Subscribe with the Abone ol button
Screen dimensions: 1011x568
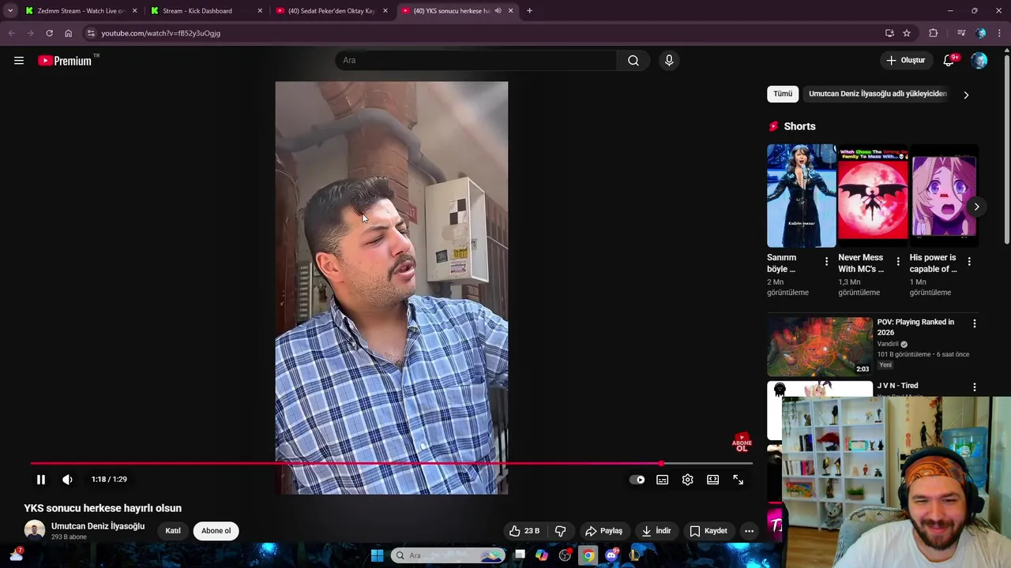coord(216,531)
